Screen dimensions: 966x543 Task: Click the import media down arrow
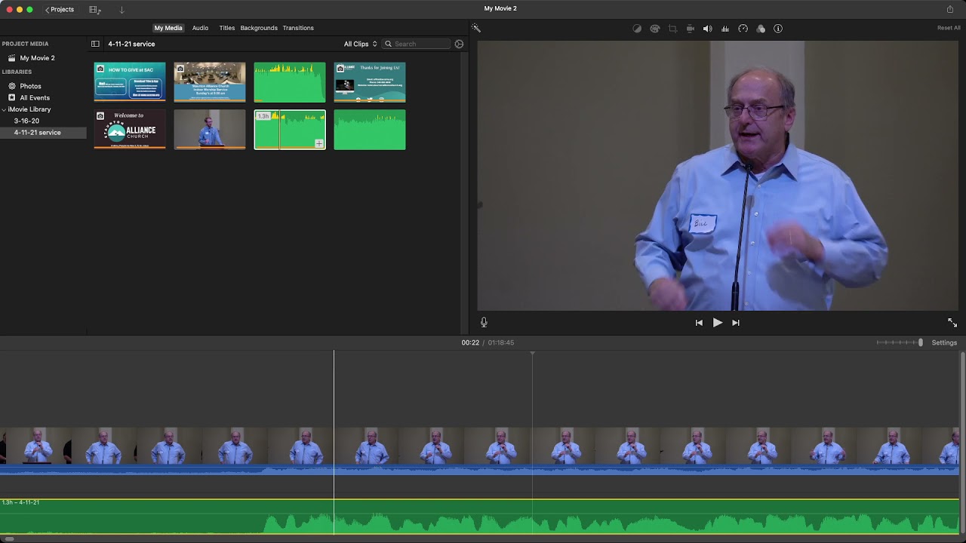click(x=122, y=10)
